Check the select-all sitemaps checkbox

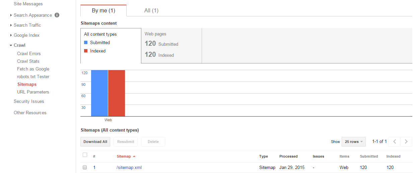(x=85, y=155)
